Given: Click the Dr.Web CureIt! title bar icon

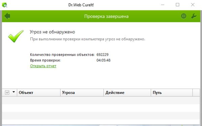Looking at the screenshot, I should [4, 5].
